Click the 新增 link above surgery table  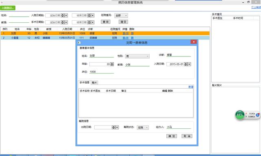click(191, 87)
